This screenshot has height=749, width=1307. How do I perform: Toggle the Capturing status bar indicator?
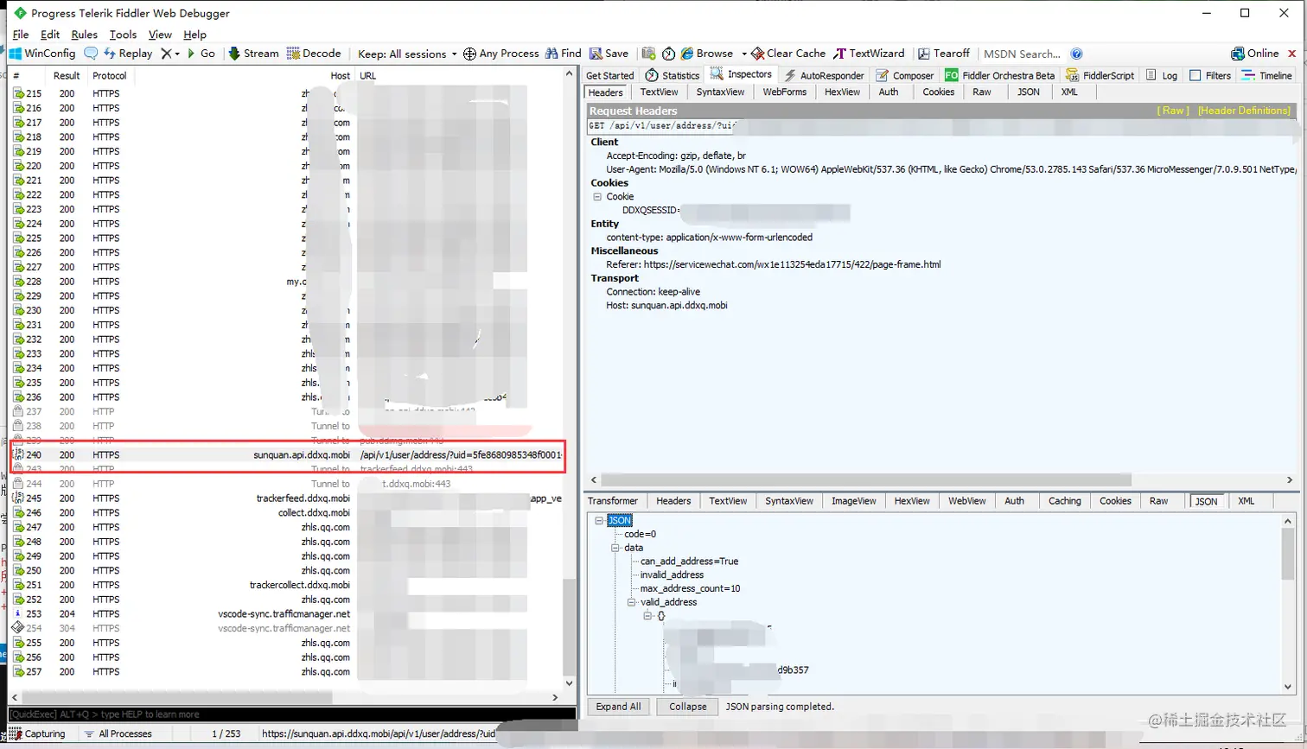[x=39, y=733]
